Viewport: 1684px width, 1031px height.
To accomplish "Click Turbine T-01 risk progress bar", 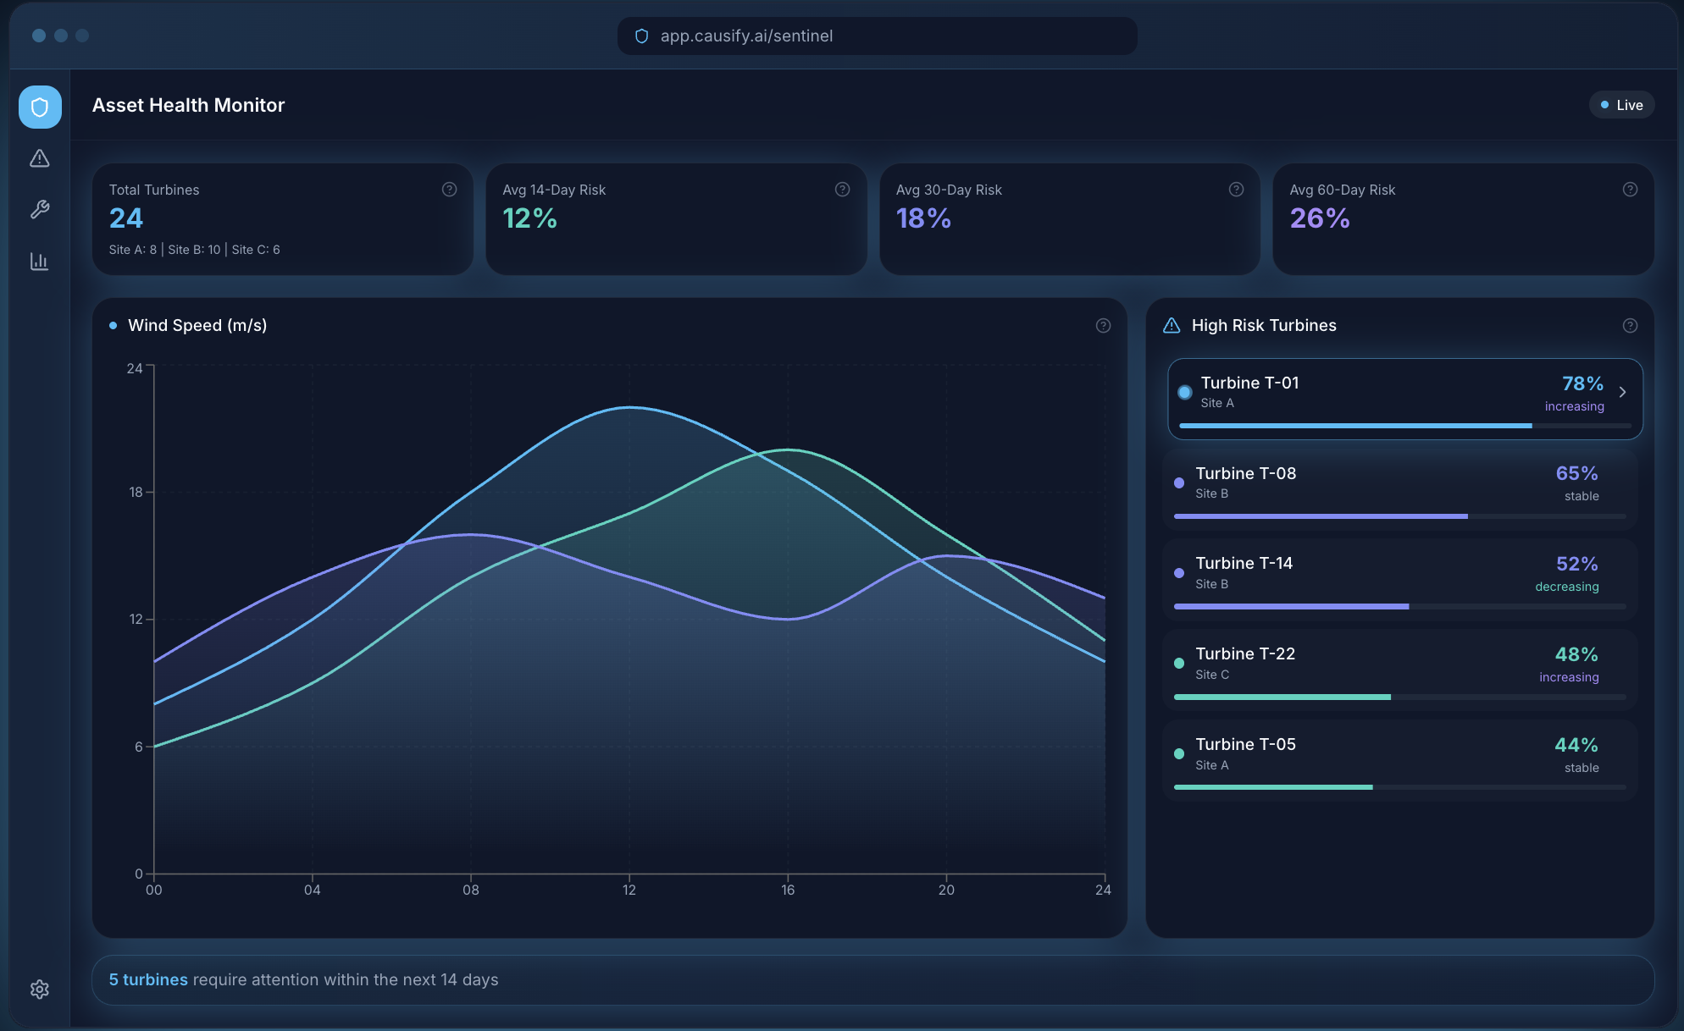I will click(1355, 426).
